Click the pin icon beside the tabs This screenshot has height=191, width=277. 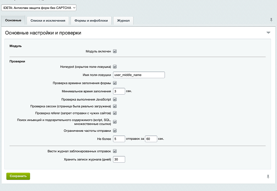tap(271, 20)
